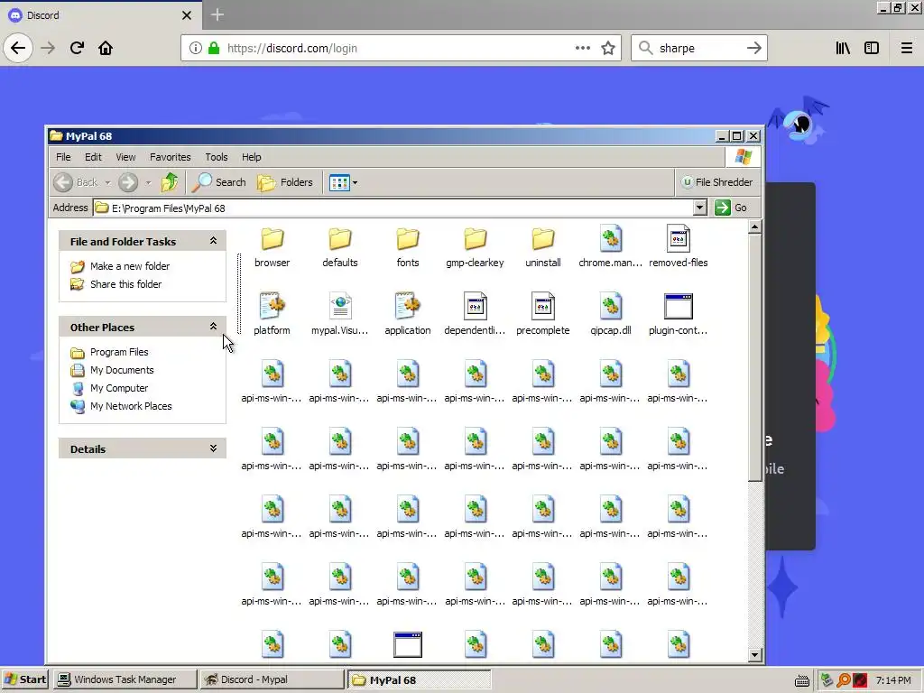Open the Back history dropdown arrow
This screenshot has width=924, height=693.
pos(108,182)
